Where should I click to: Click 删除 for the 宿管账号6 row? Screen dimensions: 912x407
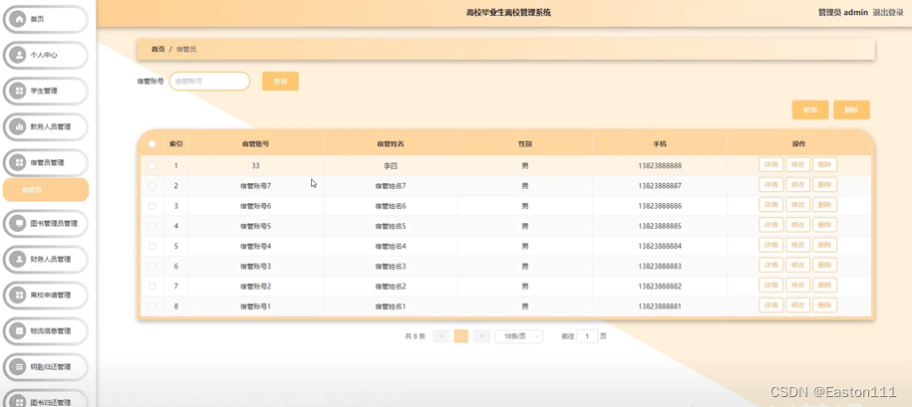click(824, 205)
